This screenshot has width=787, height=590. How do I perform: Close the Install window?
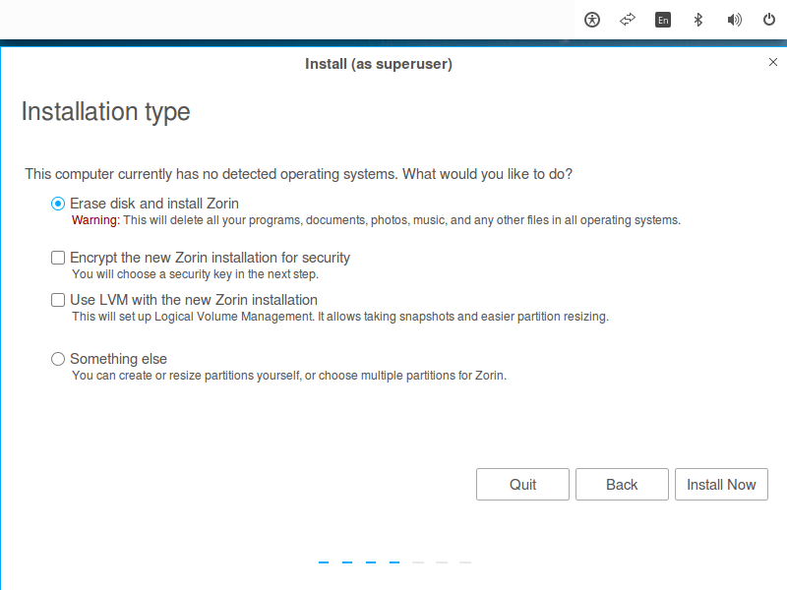coord(773,62)
